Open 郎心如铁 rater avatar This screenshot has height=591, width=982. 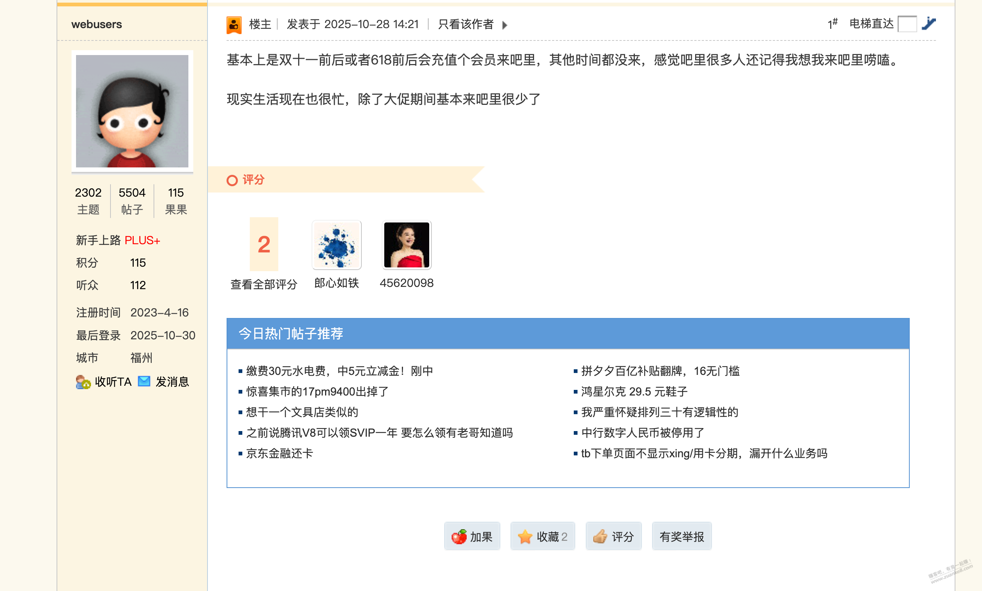(x=336, y=245)
